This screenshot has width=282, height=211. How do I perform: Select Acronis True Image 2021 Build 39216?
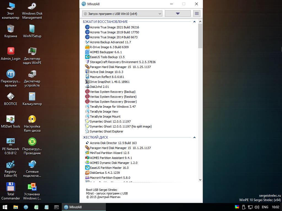tap(114, 27)
